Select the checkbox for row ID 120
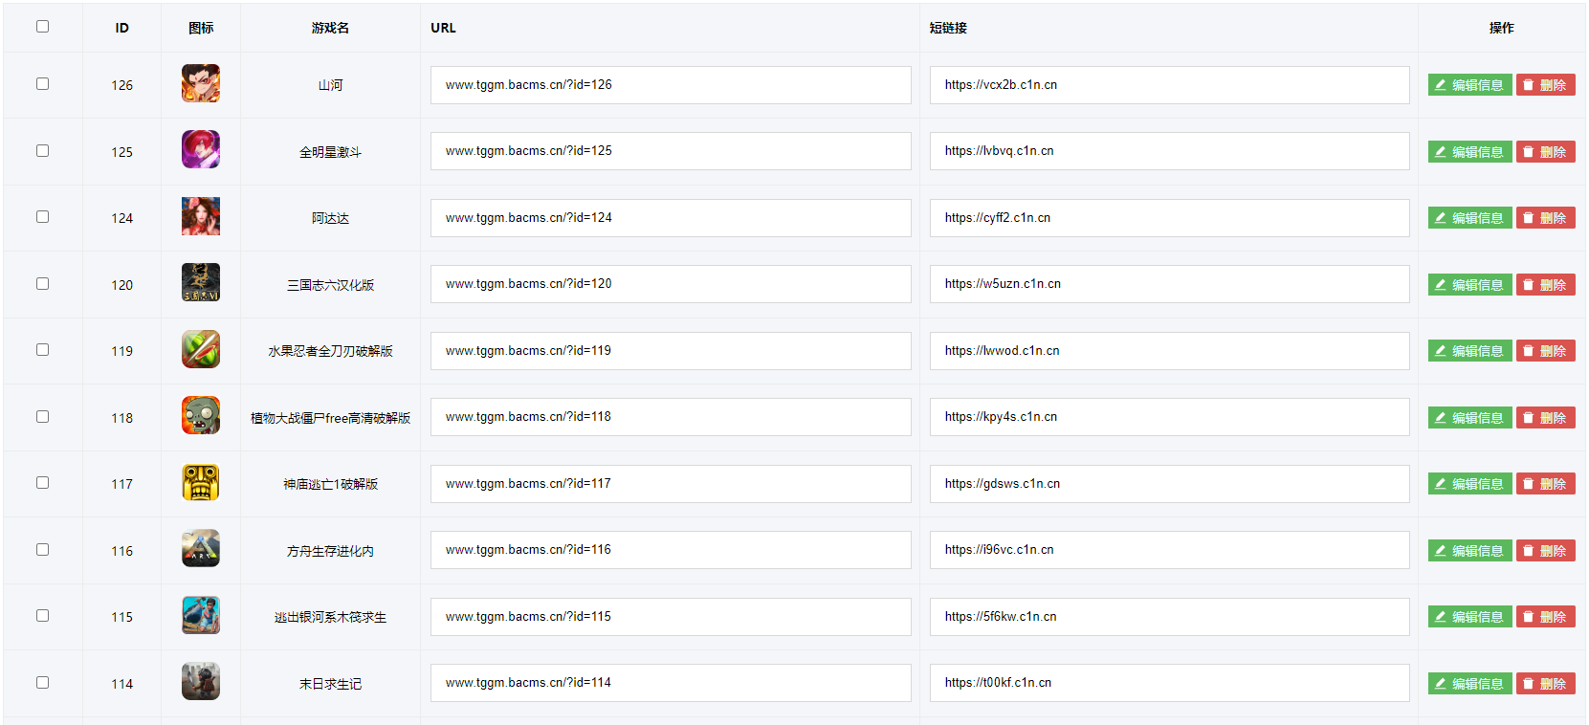Screen dimensions: 1589x725 [42, 284]
